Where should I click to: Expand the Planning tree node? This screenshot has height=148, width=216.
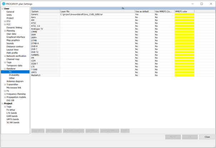coord(5,31)
